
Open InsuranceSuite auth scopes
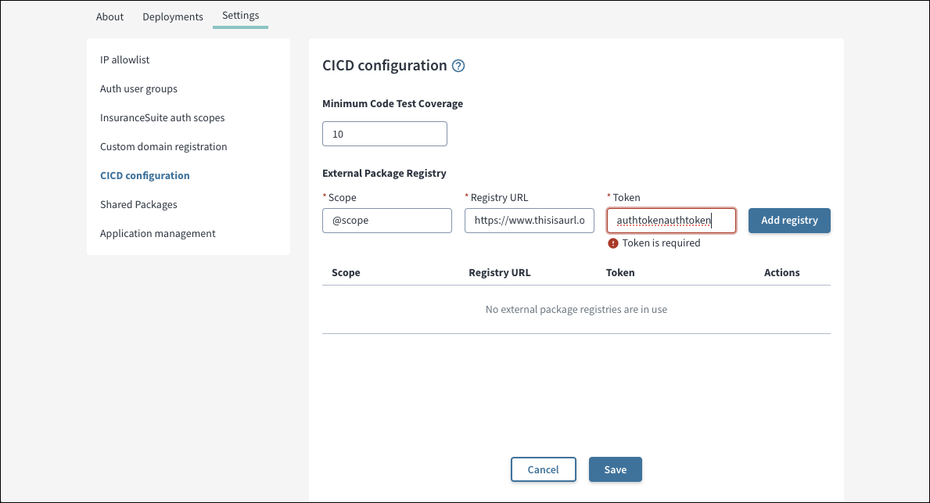pyautogui.click(x=162, y=117)
